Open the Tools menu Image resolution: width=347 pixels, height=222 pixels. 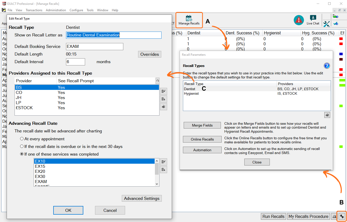(x=90, y=10)
